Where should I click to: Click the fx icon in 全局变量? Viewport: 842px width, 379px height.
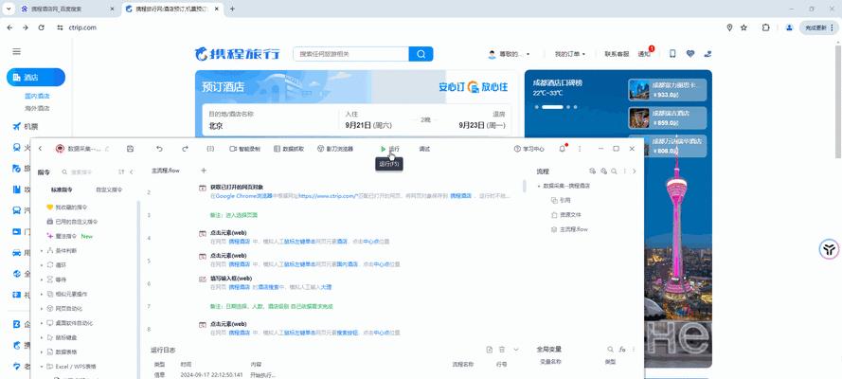[x=622, y=350]
